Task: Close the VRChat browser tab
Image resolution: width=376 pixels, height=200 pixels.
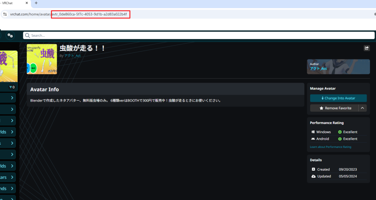Action: point(27,3)
